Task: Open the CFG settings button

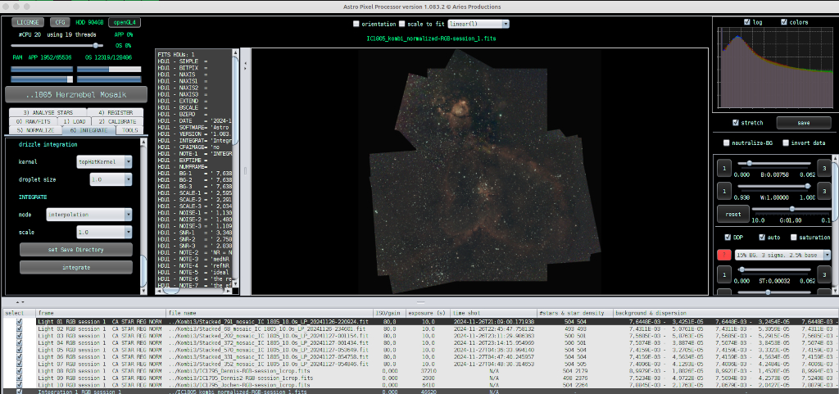Action: [x=58, y=22]
